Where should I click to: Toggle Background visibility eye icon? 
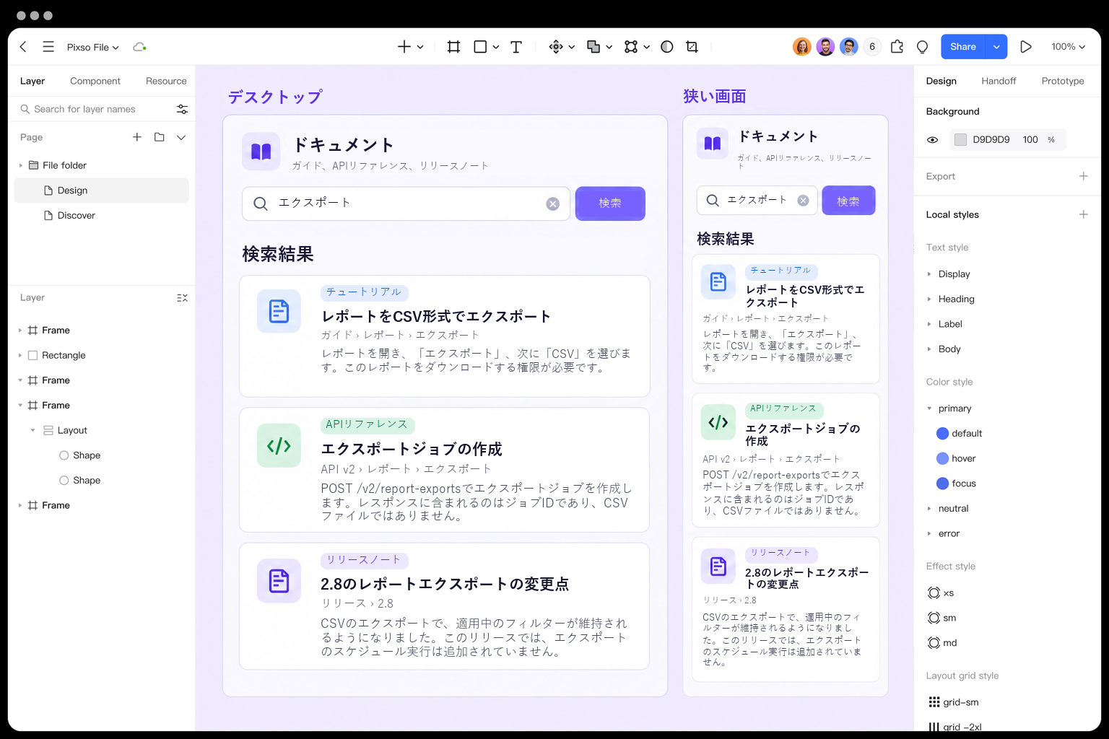click(932, 140)
